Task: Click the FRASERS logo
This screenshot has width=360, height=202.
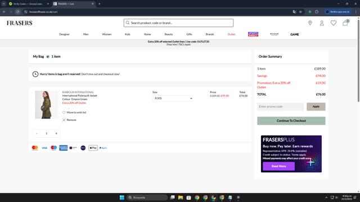Action: (20, 23)
